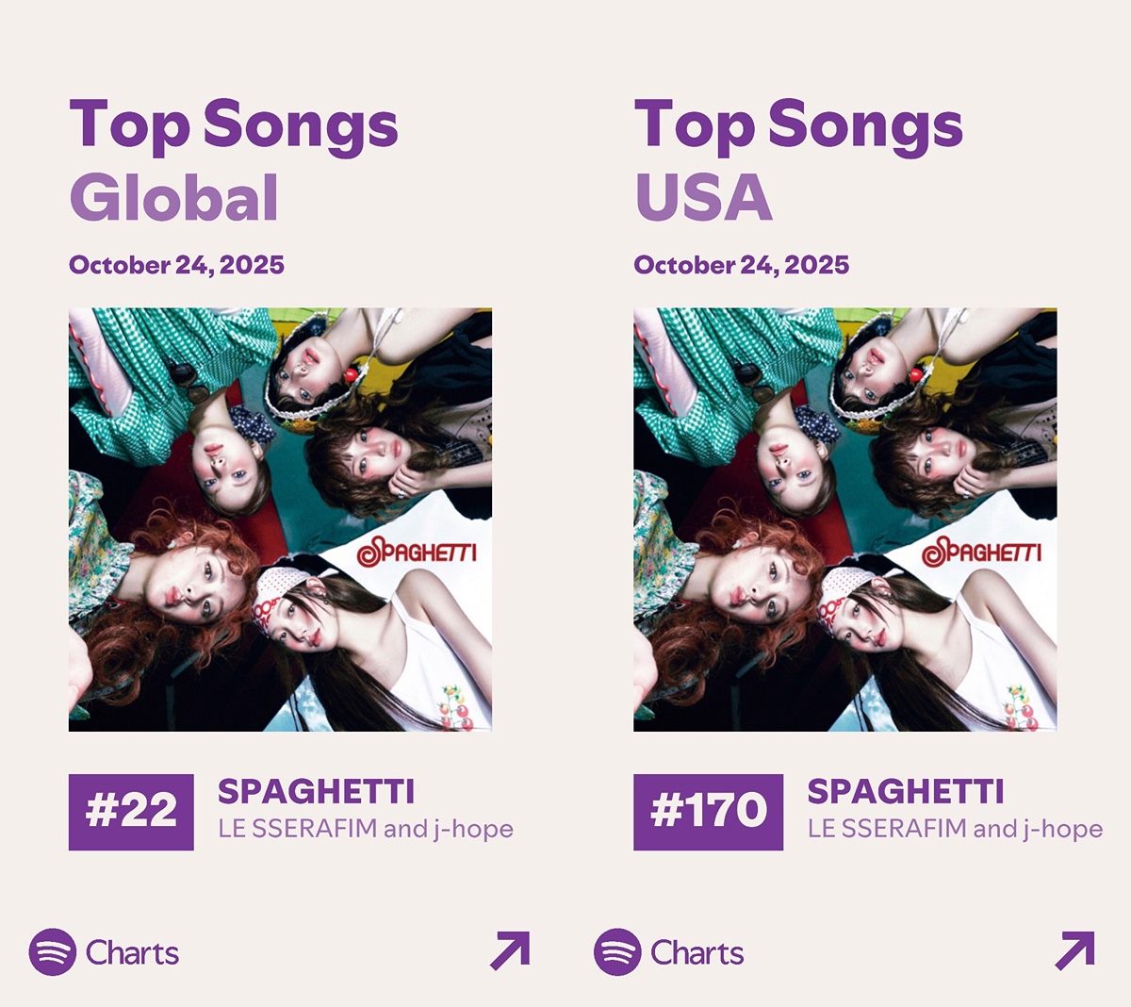
Task: Select the artist line under the Global SPAGHETTI title
Action: 366,829
